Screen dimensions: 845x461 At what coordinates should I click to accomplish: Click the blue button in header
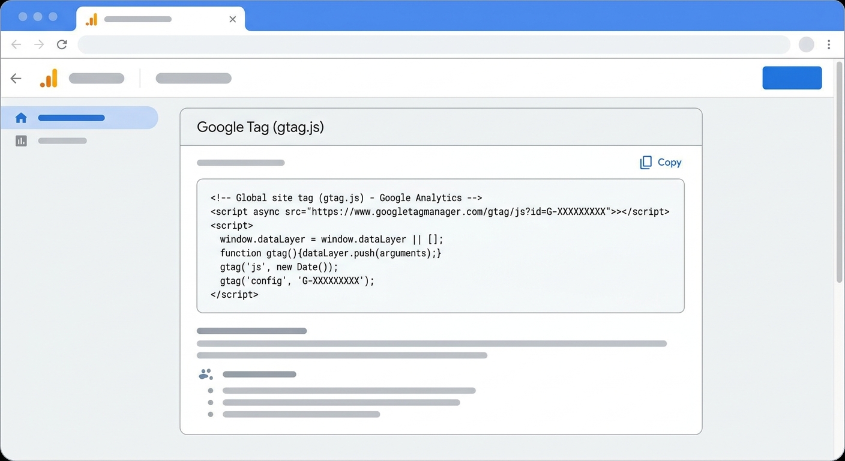792,78
